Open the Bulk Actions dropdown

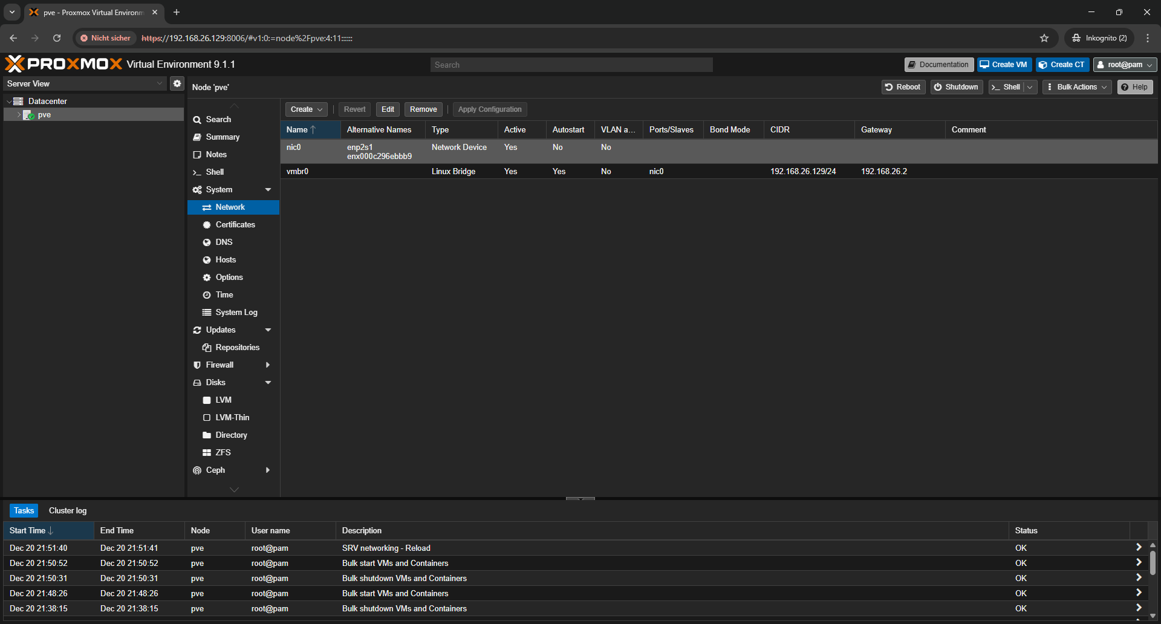click(1077, 87)
